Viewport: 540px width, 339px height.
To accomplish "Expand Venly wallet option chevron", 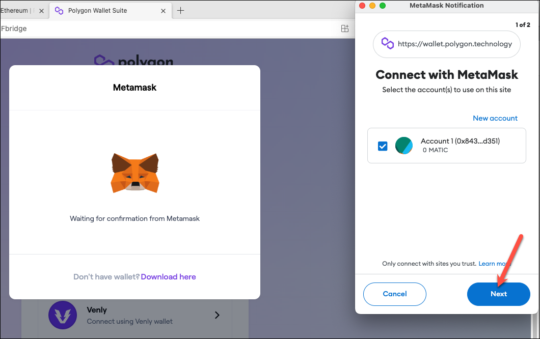I will point(217,315).
